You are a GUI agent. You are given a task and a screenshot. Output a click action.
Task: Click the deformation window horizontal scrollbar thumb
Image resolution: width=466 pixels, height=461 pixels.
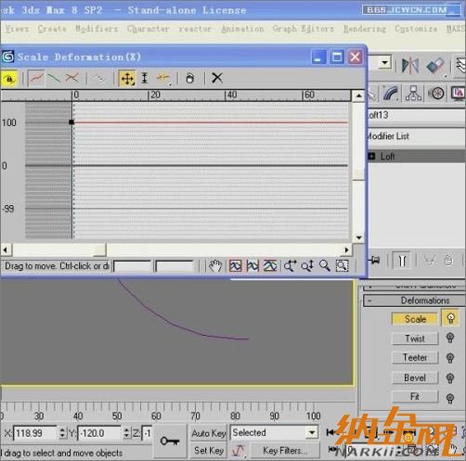(x=59, y=250)
